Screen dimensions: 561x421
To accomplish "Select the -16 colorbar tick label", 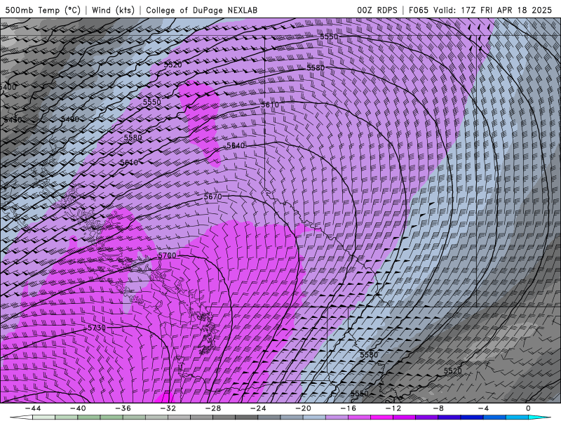I will coord(349,408).
